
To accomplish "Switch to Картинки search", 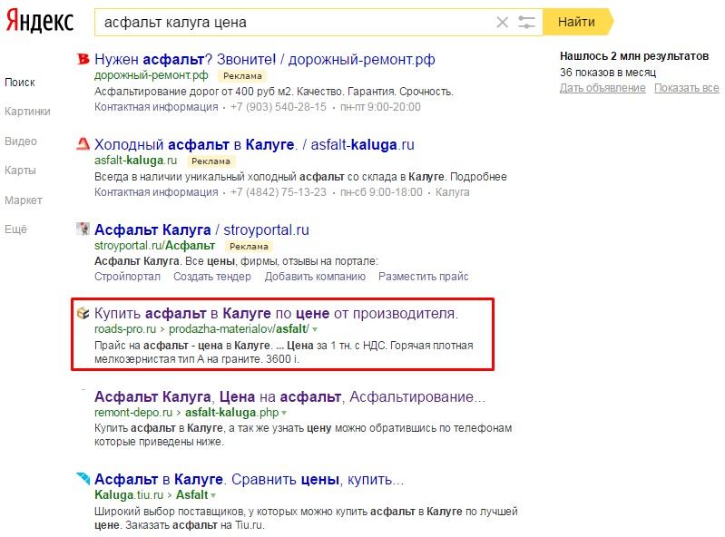I will point(27,112).
